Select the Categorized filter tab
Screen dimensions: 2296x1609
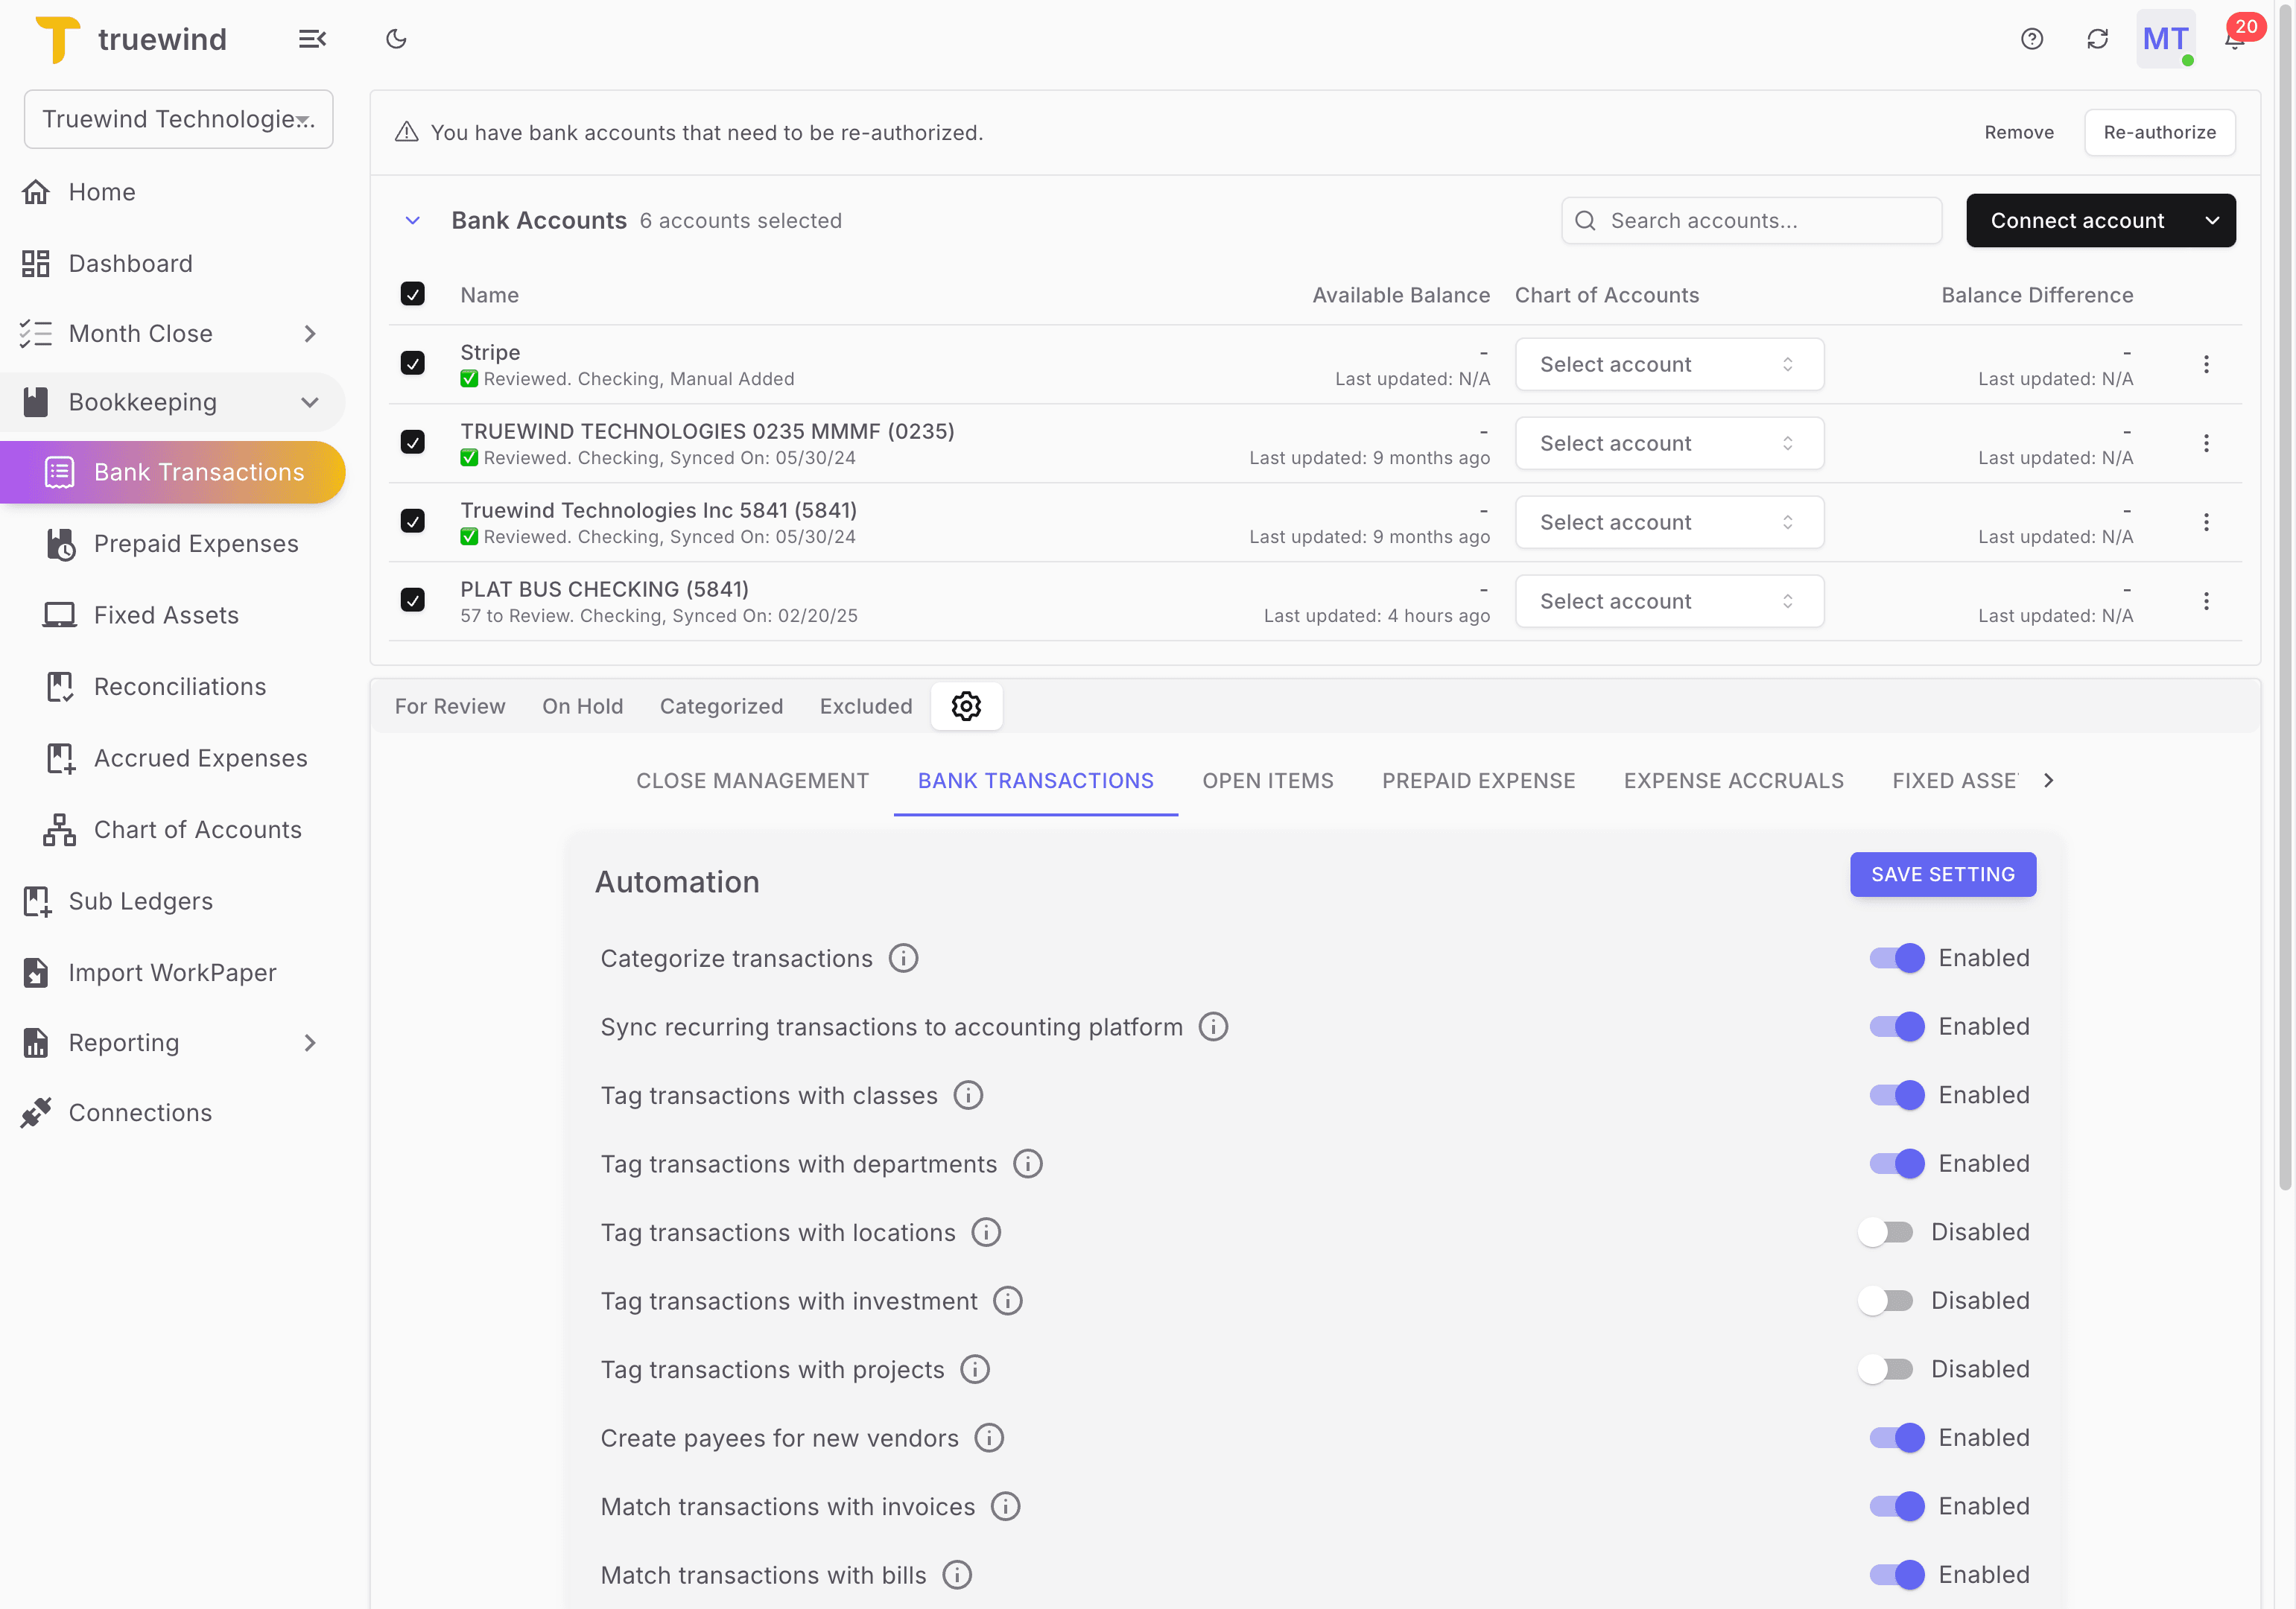(721, 706)
